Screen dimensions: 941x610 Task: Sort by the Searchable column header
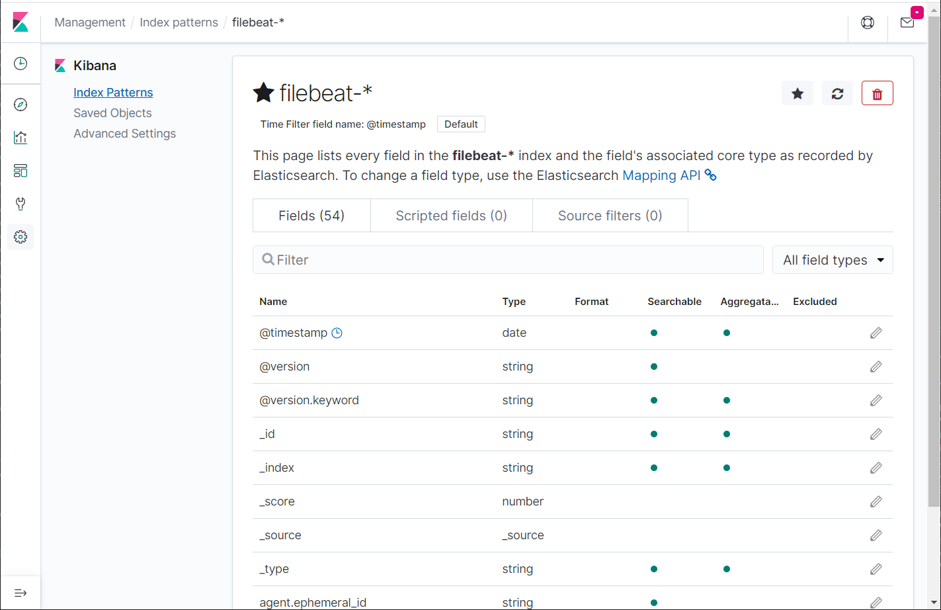coord(675,302)
